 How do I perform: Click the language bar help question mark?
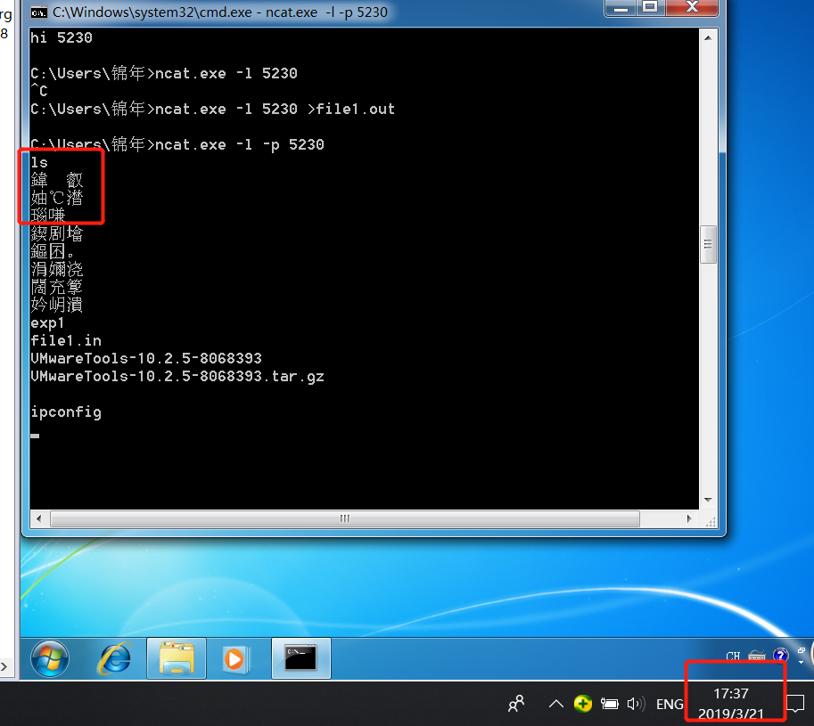point(780,656)
